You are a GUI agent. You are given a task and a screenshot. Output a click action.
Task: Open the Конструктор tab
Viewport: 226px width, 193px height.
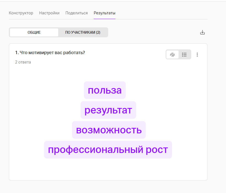pos(21,13)
